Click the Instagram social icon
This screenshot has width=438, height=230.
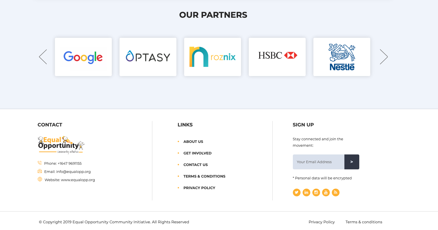pos(316,192)
